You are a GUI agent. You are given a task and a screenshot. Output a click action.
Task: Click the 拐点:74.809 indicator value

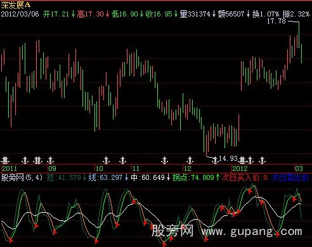pos(193,177)
